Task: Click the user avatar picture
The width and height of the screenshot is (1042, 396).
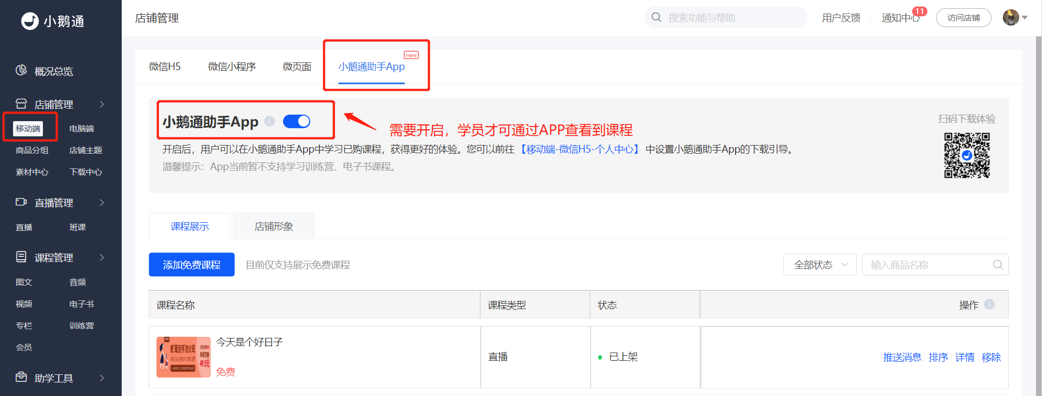Action: pos(1010,17)
